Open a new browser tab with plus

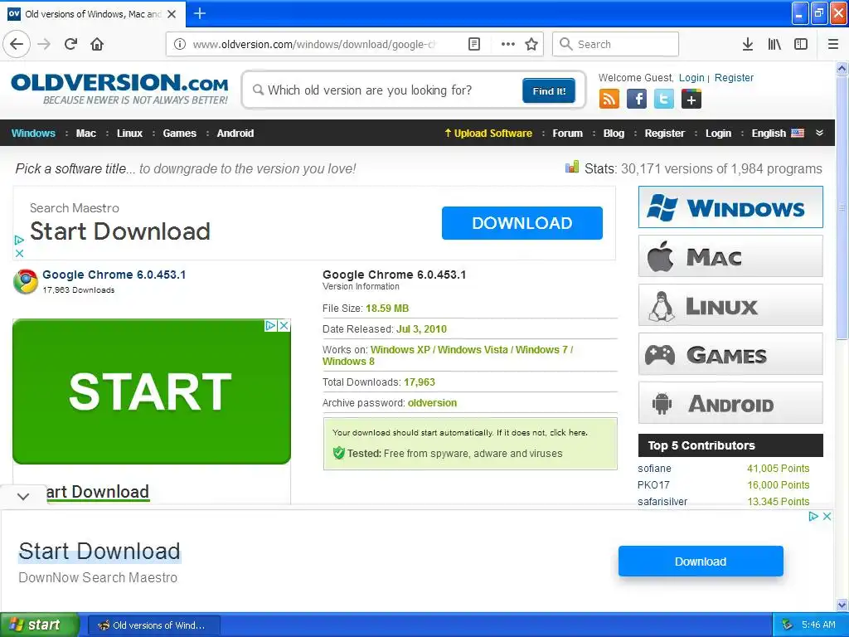pos(200,13)
